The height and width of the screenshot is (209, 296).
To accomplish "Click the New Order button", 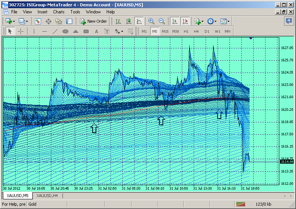I will pos(93,21).
